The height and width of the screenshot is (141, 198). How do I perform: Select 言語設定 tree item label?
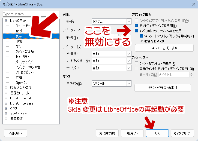[17, 119]
